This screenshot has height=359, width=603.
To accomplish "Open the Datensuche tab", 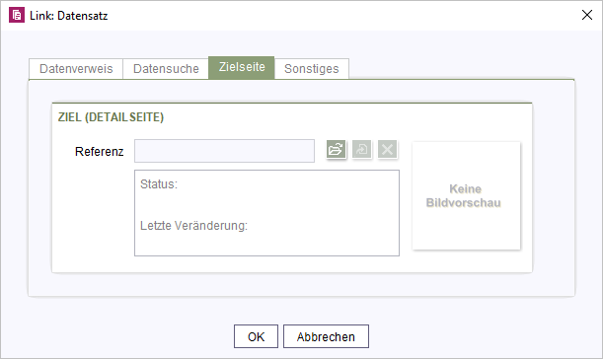I will coord(166,69).
